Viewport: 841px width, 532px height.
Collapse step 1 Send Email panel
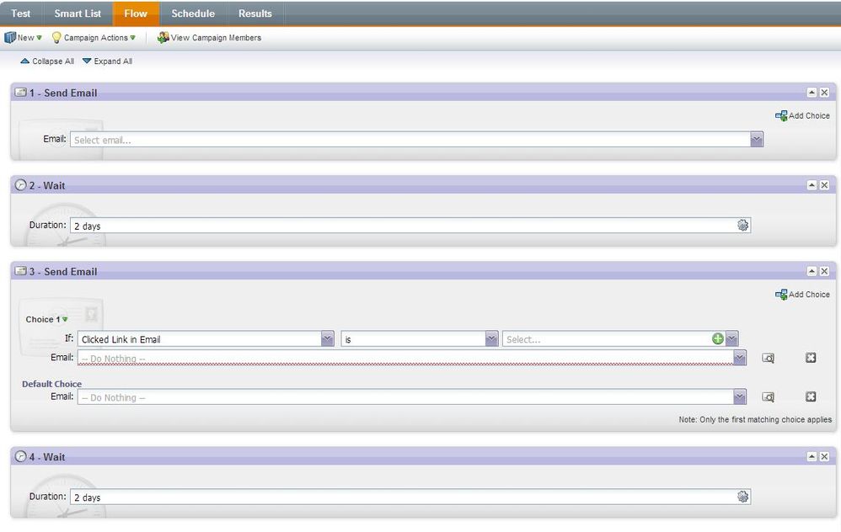point(812,93)
